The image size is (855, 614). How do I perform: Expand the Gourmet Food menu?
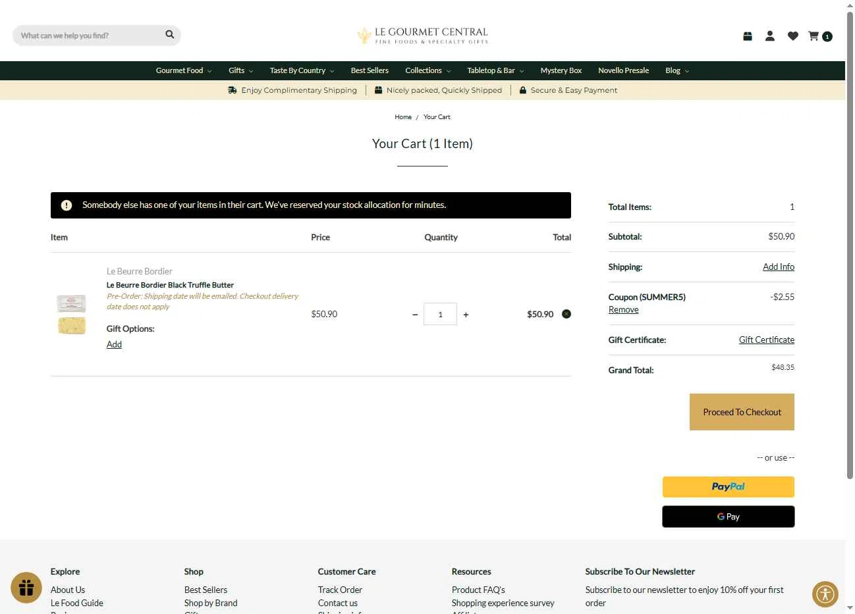tap(184, 70)
